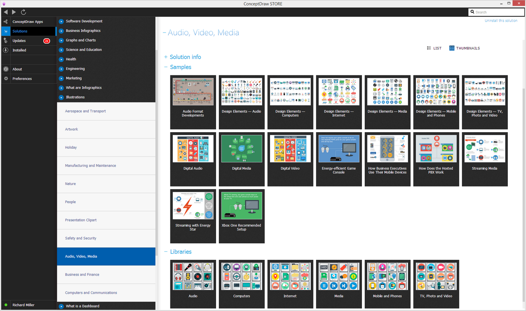Open the Computers library thumbnail
Viewport: 526px width, 311px height.
click(x=242, y=284)
